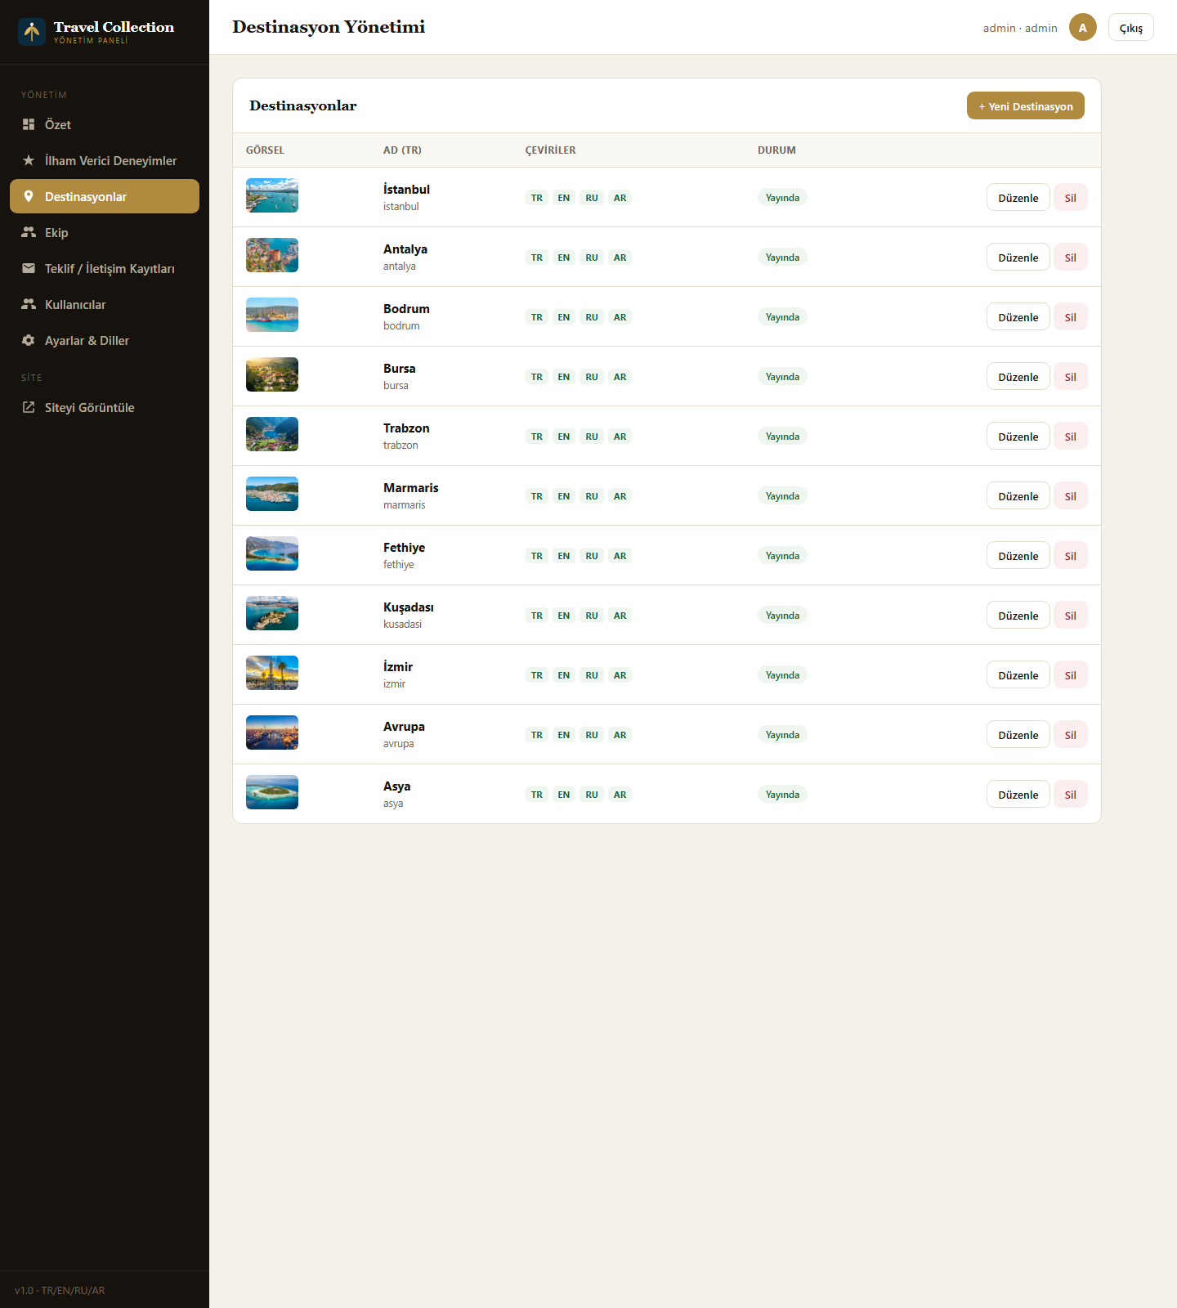1177x1308 pixels.
Task: Open Özet in the sidebar
Action: (x=105, y=124)
